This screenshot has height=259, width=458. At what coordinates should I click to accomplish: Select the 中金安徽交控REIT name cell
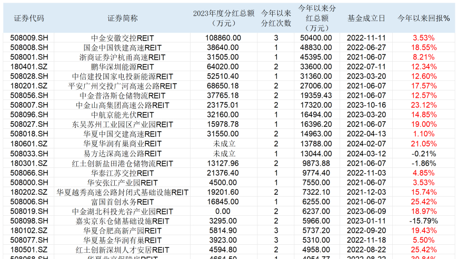122,38
